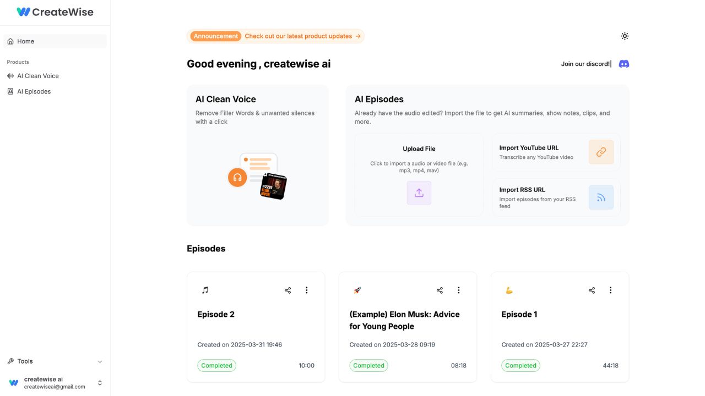Image resolution: width=705 pixels, height=396 pixels.
Task: Toggle light mode with the sun icon
Action: [x=625, y=36]
